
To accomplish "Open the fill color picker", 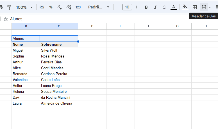I will pos(185,7).
